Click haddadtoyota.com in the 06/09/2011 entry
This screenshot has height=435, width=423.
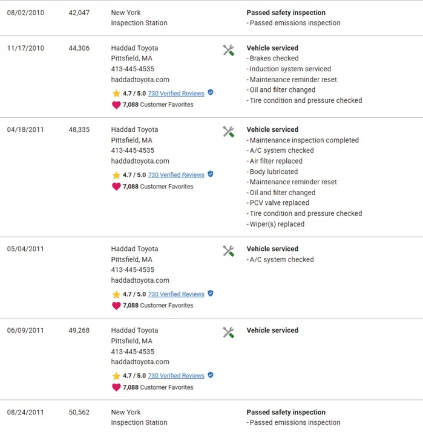click(x=140, y=362)
